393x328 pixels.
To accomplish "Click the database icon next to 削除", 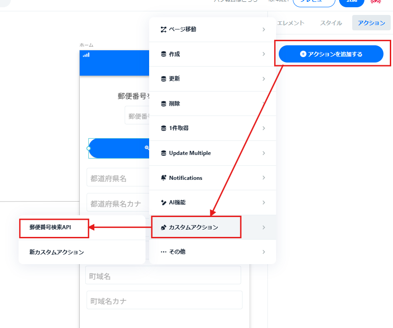I will 164,103.
